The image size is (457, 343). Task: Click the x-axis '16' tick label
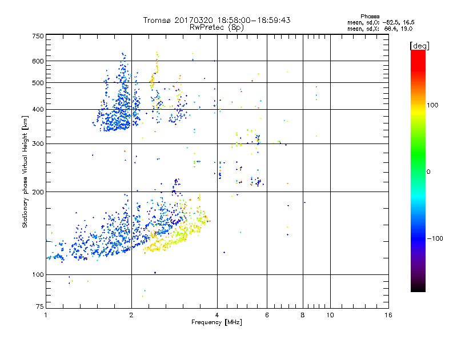[x=388, y=315]
